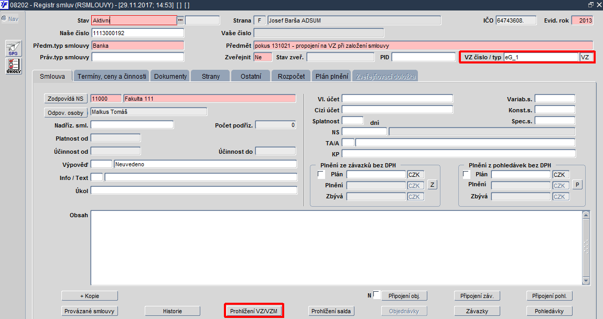This screenshot has height=319, width=603.
Task: Click inside the Obsah text area
Action: click(x=337, y=248)
